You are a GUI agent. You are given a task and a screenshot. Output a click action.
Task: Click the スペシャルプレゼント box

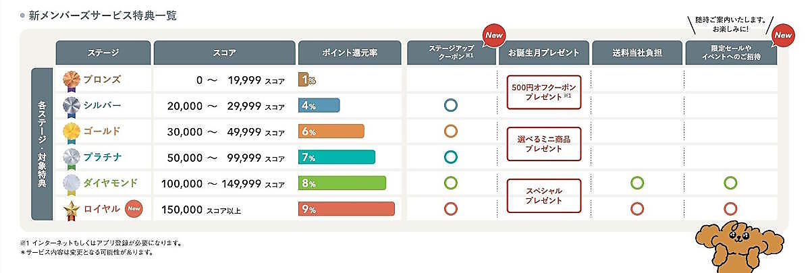pos(543,195)
